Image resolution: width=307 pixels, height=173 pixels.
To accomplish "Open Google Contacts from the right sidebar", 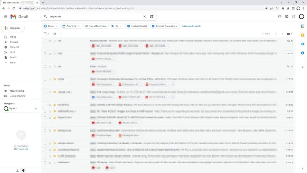I will [303, 52].
